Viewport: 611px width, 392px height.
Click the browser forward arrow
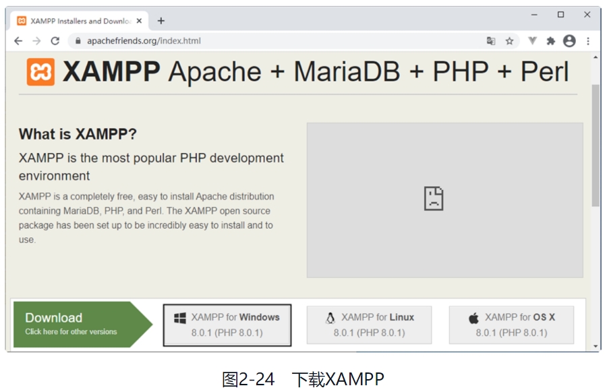(36, 41)
